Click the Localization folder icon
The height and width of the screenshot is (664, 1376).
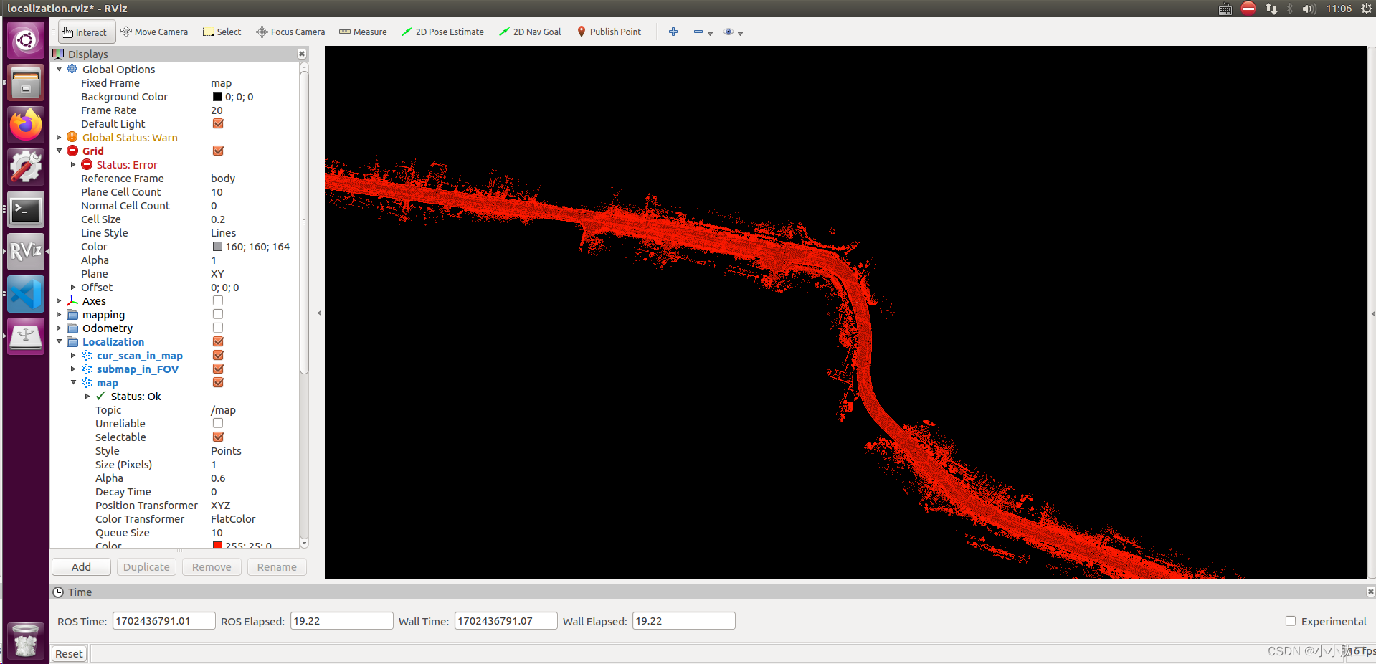72,342
